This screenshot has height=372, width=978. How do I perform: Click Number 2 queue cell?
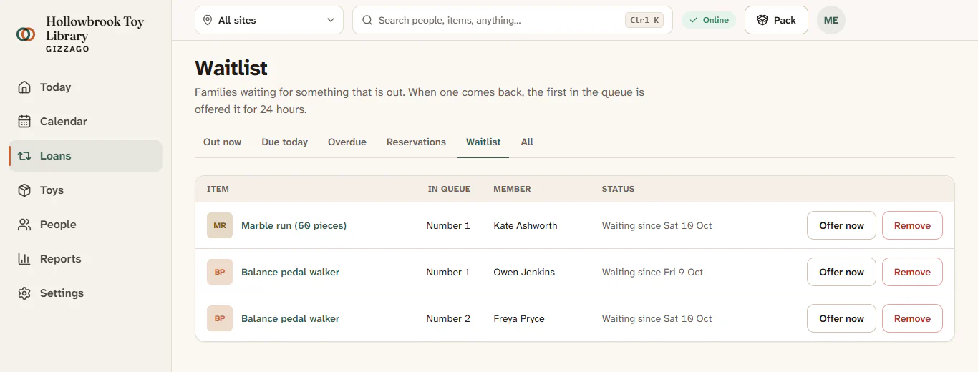448,318
